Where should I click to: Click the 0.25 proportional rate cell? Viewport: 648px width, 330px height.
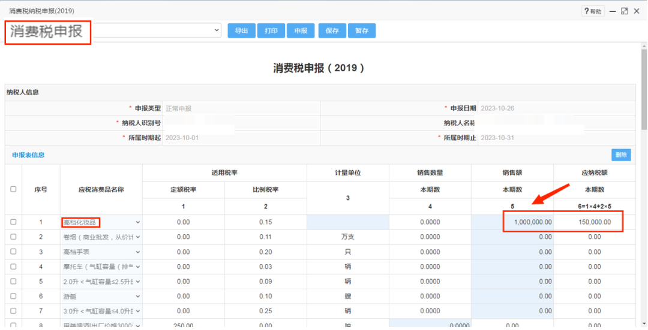tap(266, 311)
